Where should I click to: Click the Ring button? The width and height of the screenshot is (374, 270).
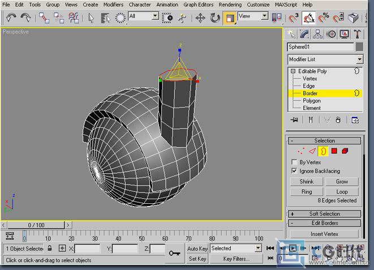[x=307, y=192]
